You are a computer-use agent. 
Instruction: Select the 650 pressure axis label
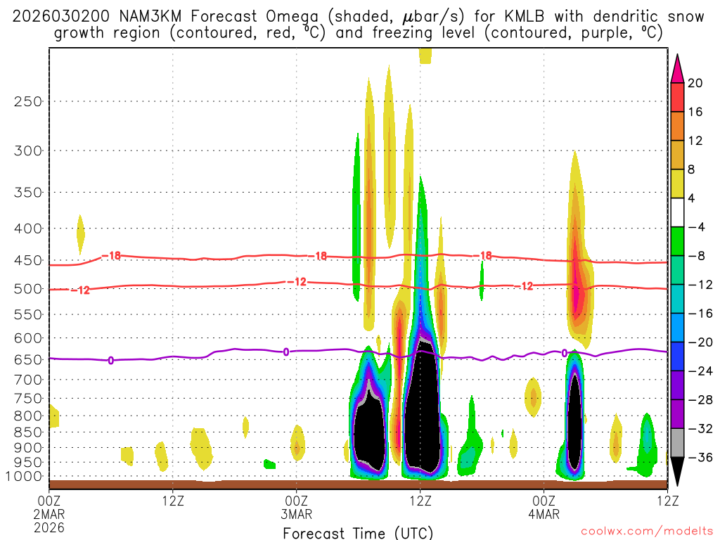coord(28,359)
